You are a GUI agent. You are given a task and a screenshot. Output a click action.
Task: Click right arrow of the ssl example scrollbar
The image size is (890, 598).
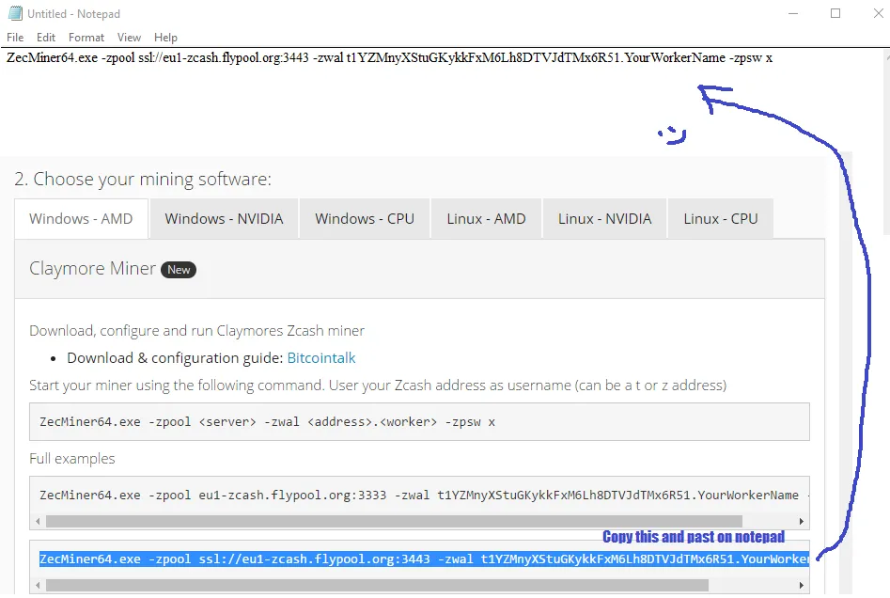tap(802, 585)
